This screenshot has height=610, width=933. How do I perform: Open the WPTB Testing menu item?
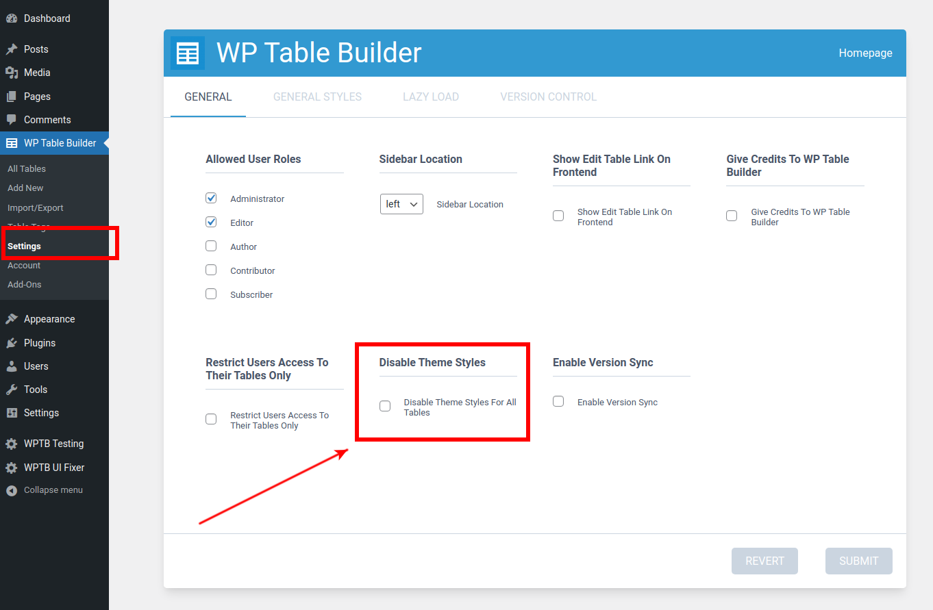click(54, 444)
